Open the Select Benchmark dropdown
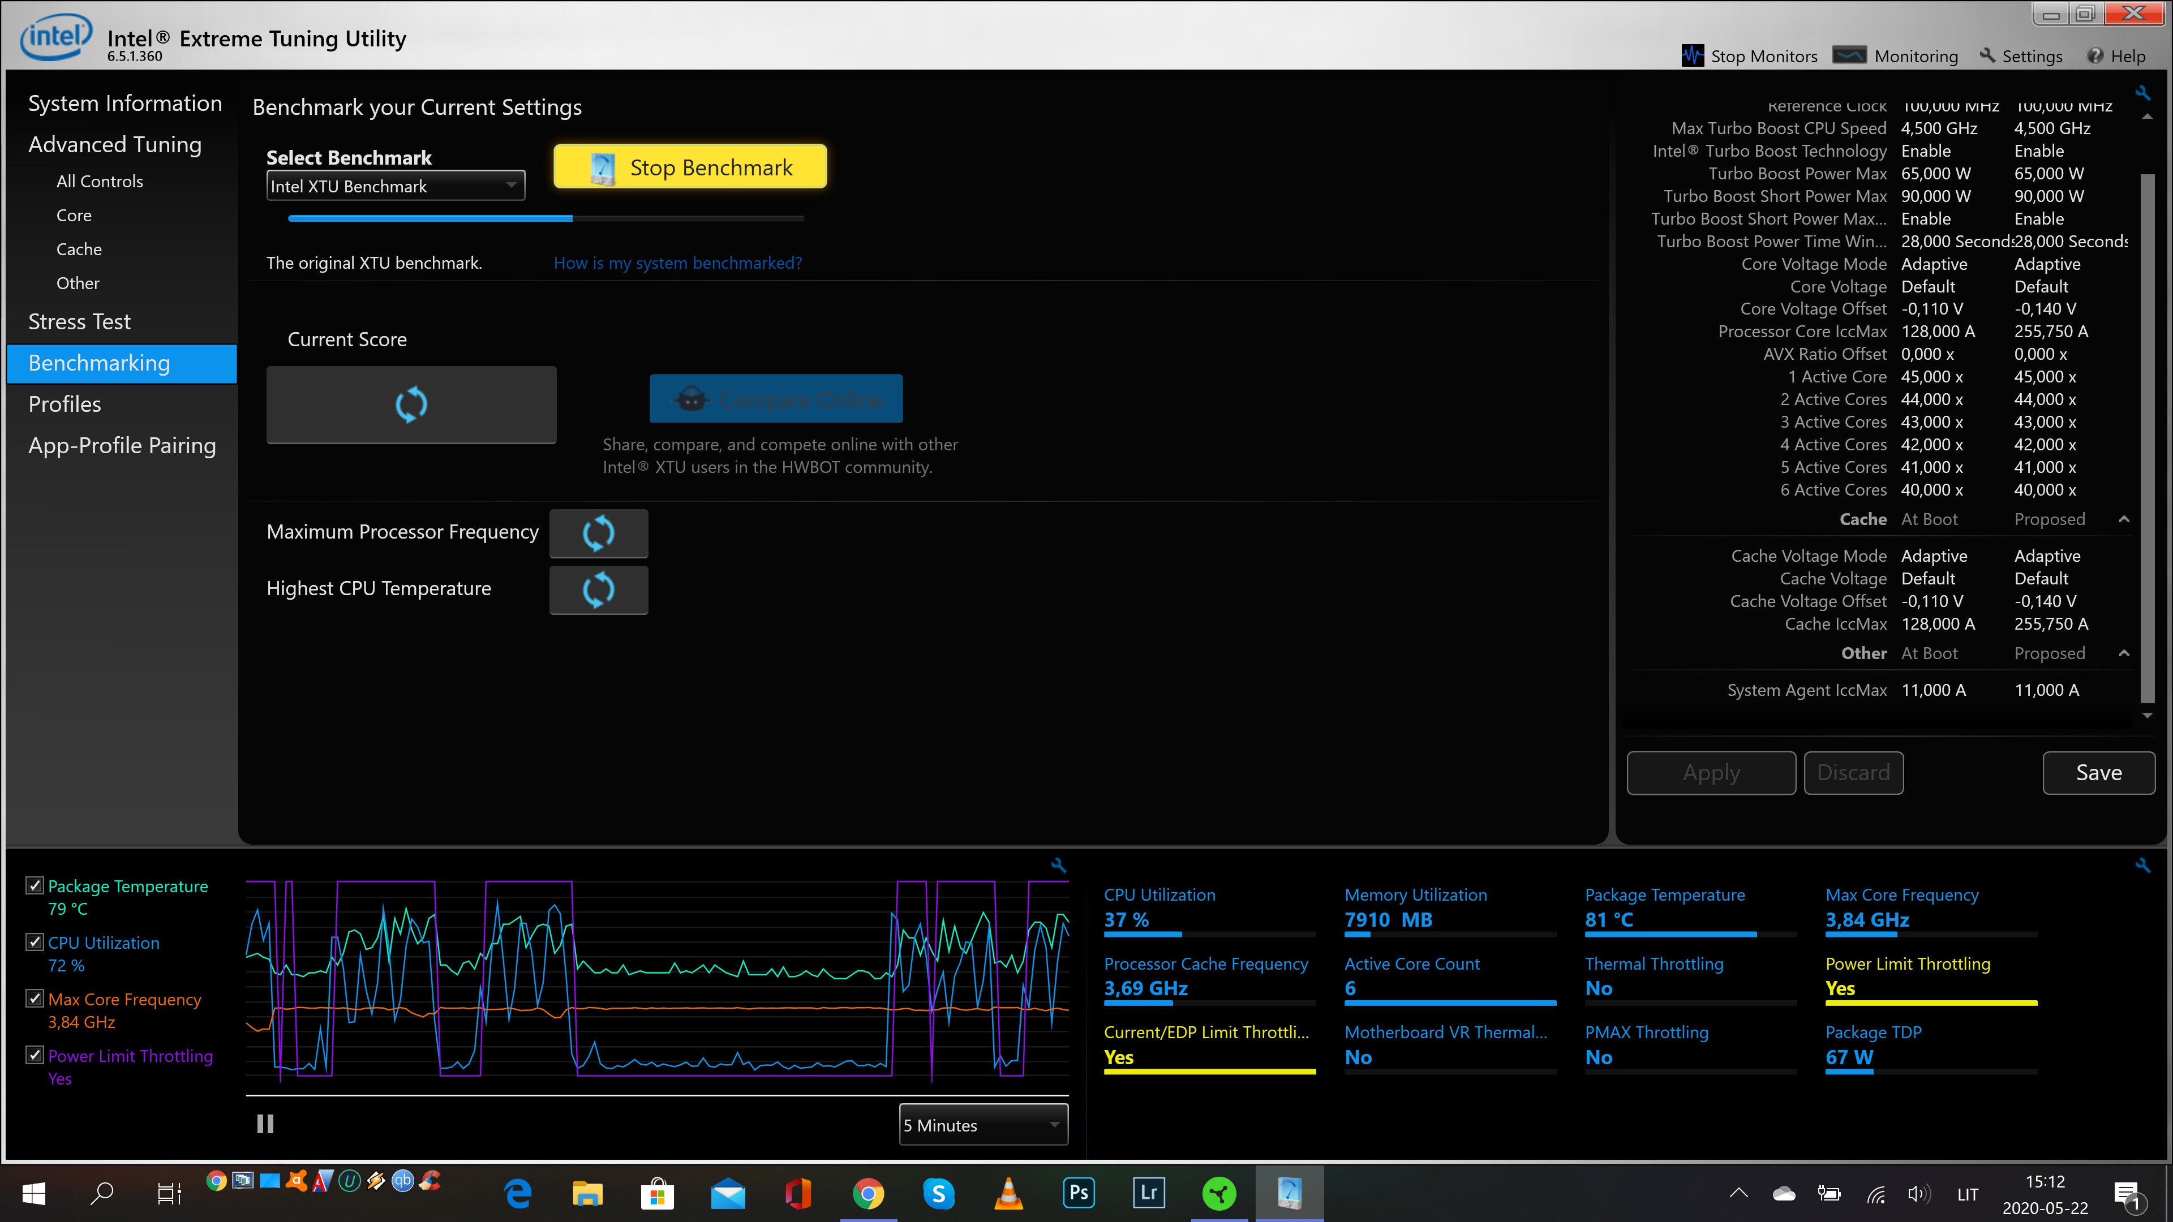The width and height of the screenshot is (2173, 1222). pyautogui.click(x=396, y=186)
